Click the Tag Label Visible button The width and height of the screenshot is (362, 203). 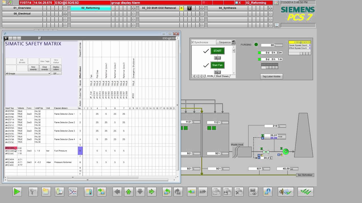coord(271,76)
